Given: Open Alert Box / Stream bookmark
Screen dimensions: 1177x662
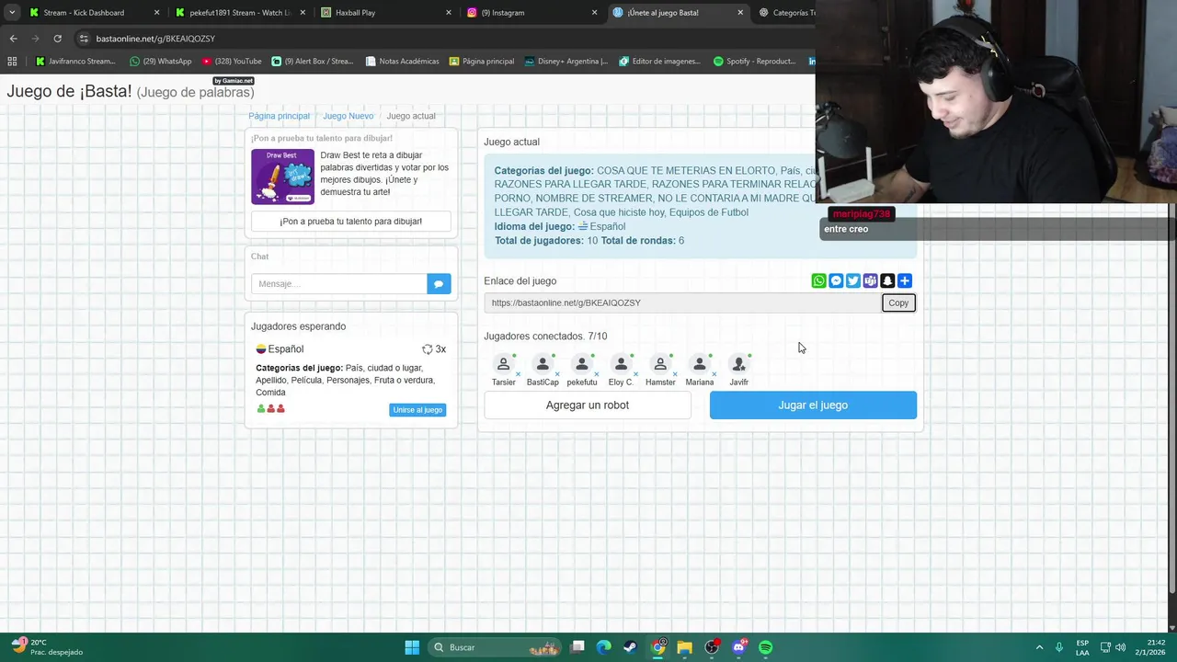Looking at the screenshot, I should click(313, 62).
